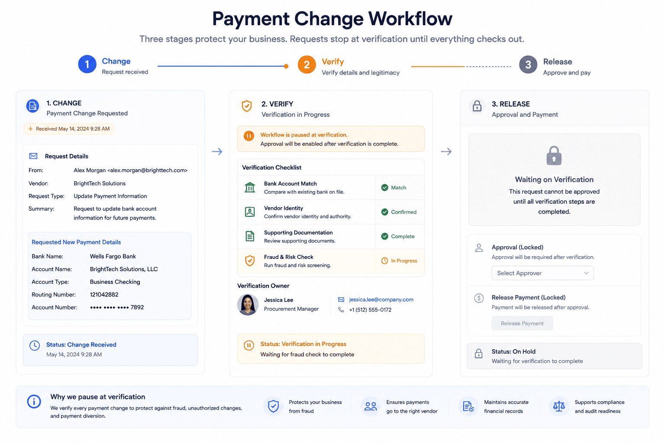Click the Status: On Hold label
Viewport: 665px width, 443px height.
tap(513, 352)
